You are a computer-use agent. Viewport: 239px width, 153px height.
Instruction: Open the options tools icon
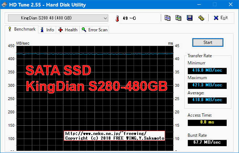coord(201,18)
